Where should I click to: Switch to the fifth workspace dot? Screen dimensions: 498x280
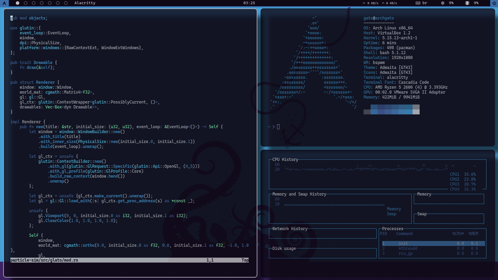pos(50,3)
